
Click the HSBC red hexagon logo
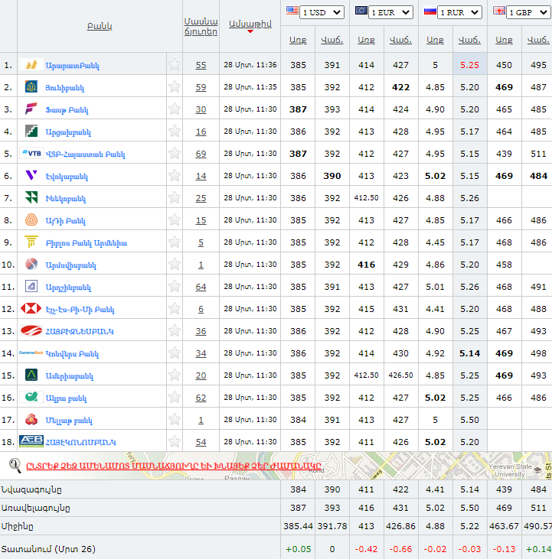click(31, 308)
